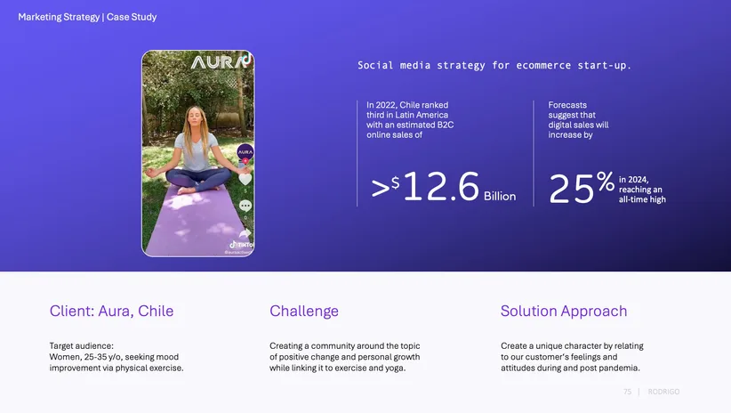
Task: Click 'in 2024, reaching an all-time high' text
Action: click(642, 190)
